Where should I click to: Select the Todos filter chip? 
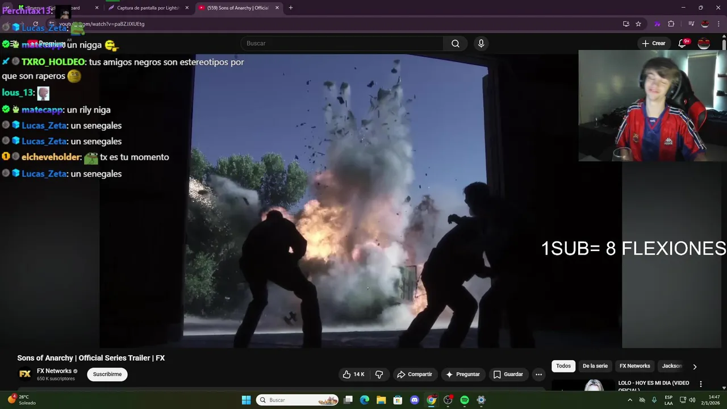pyautogui.click(x=563, y=366)
